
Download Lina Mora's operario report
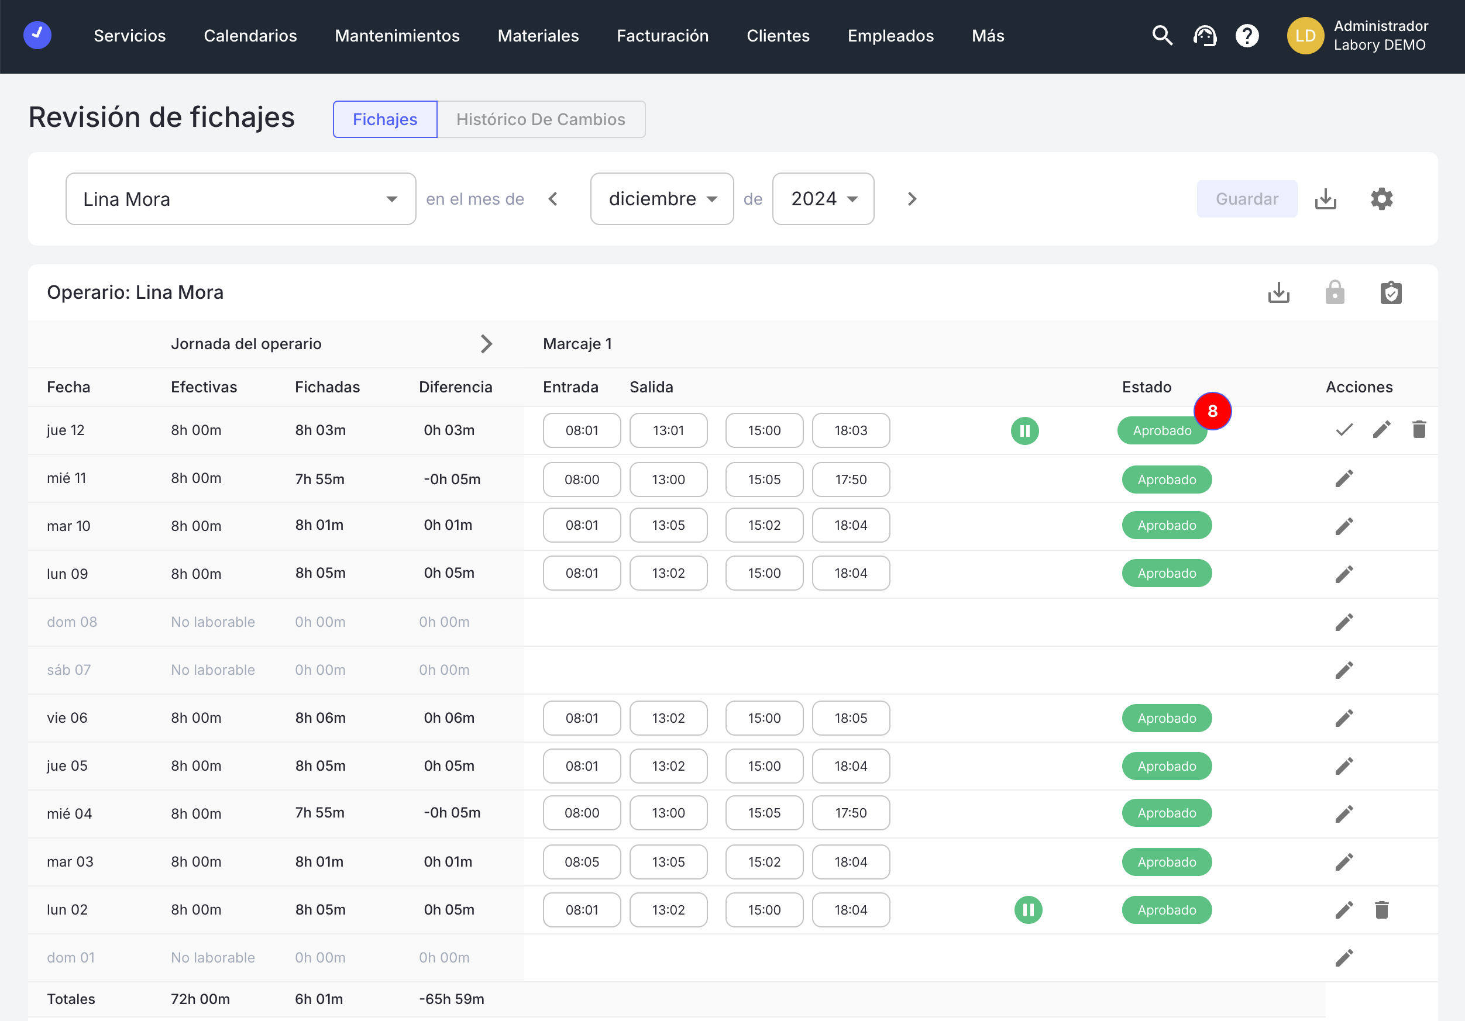1279,293
